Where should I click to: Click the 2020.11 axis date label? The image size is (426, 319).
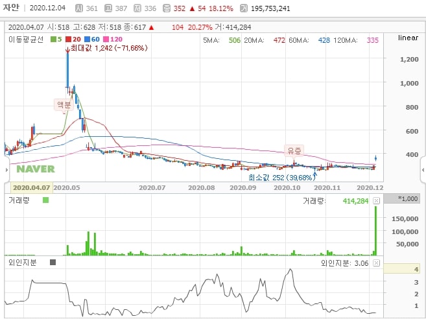pyautogui.click(x=327, y=188)
